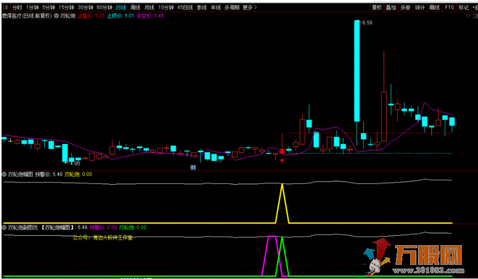Image resolution: width=478 pixels, height=279 pixels.
Task: Select the 45日线 period tab
Action: [x=185, y=7]
